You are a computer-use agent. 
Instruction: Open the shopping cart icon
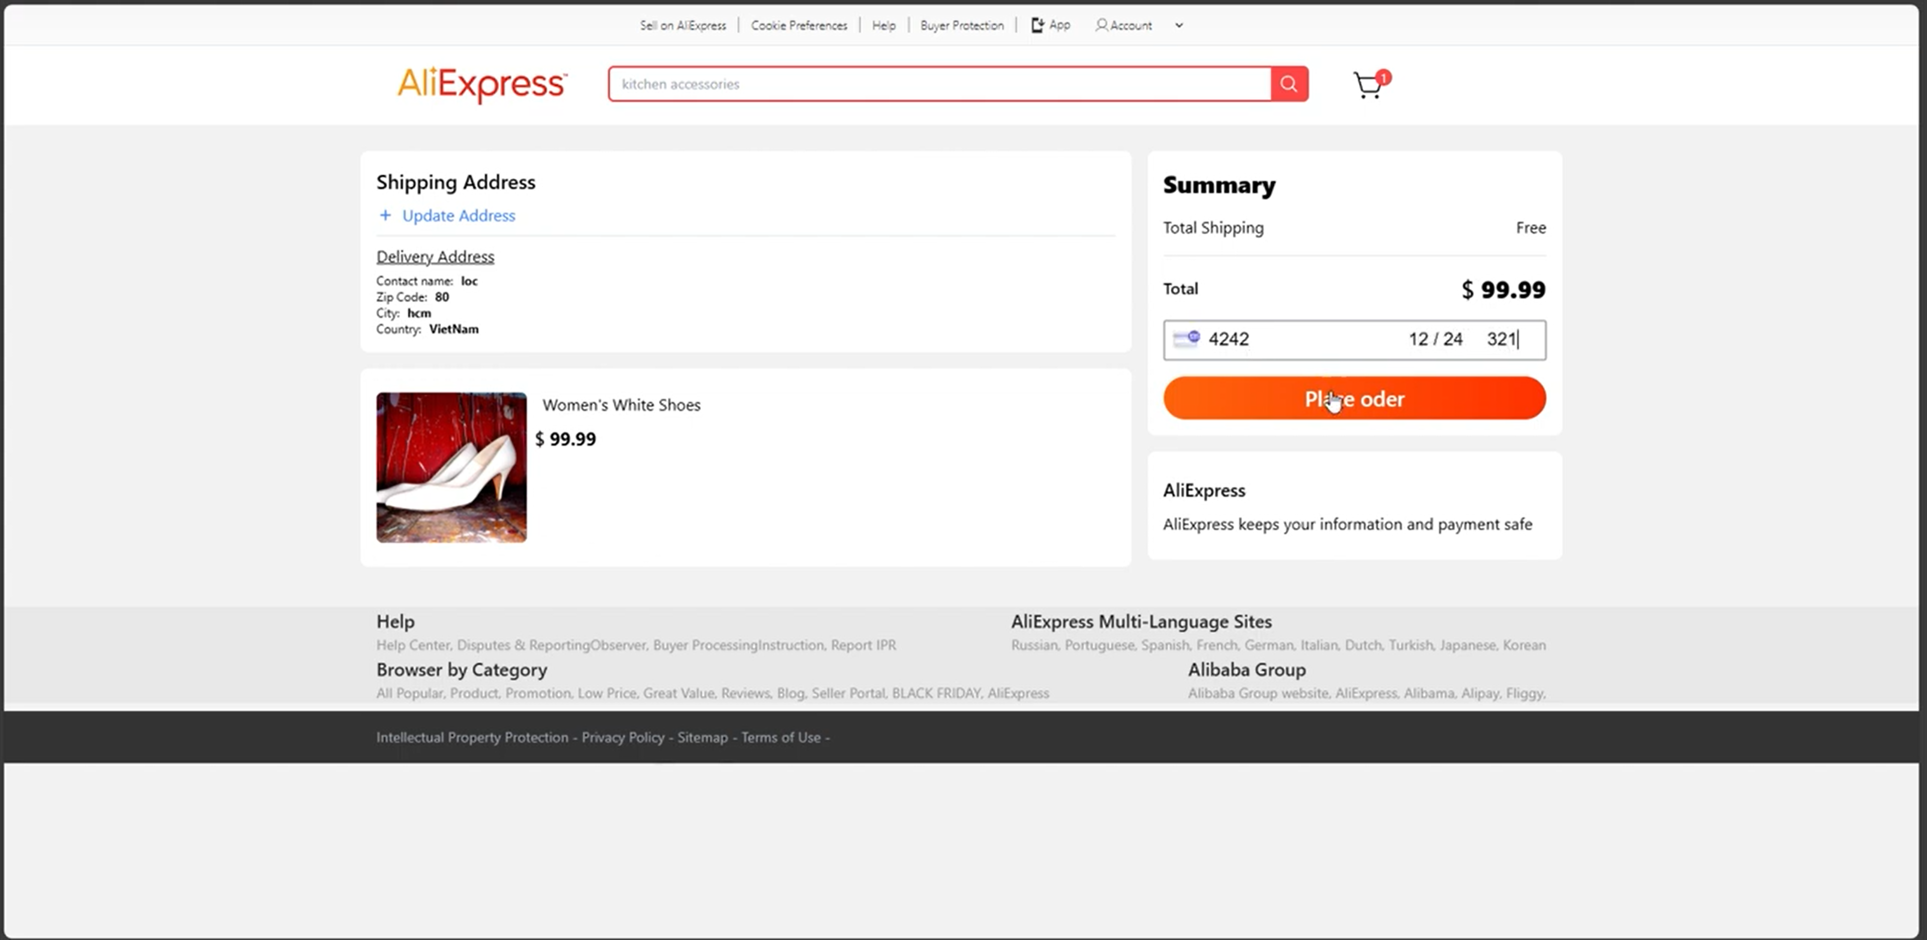(x=1369, y=85)
